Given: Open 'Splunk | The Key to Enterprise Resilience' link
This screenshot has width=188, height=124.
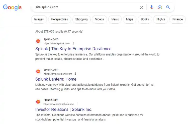Looking at the screenshot, I should coord(73,49).
